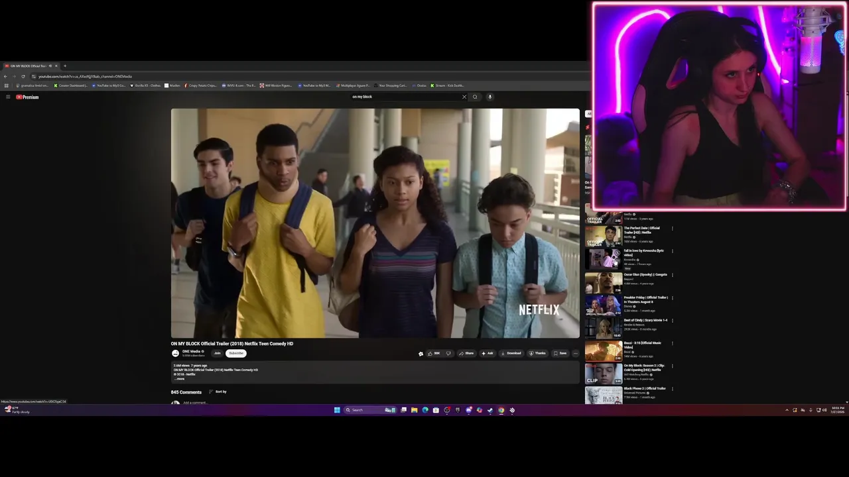Save the video to a playlist
This screenshot has width=849, height=477.
(x=560, y=353)
